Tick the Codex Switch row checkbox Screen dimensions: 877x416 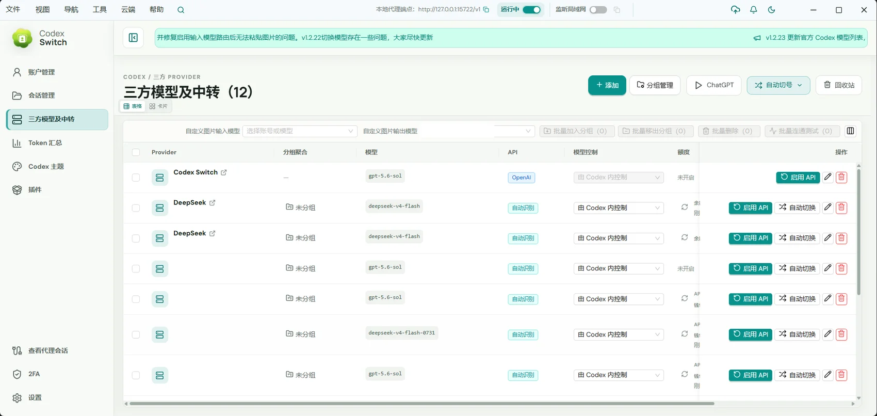pos(136,178)
